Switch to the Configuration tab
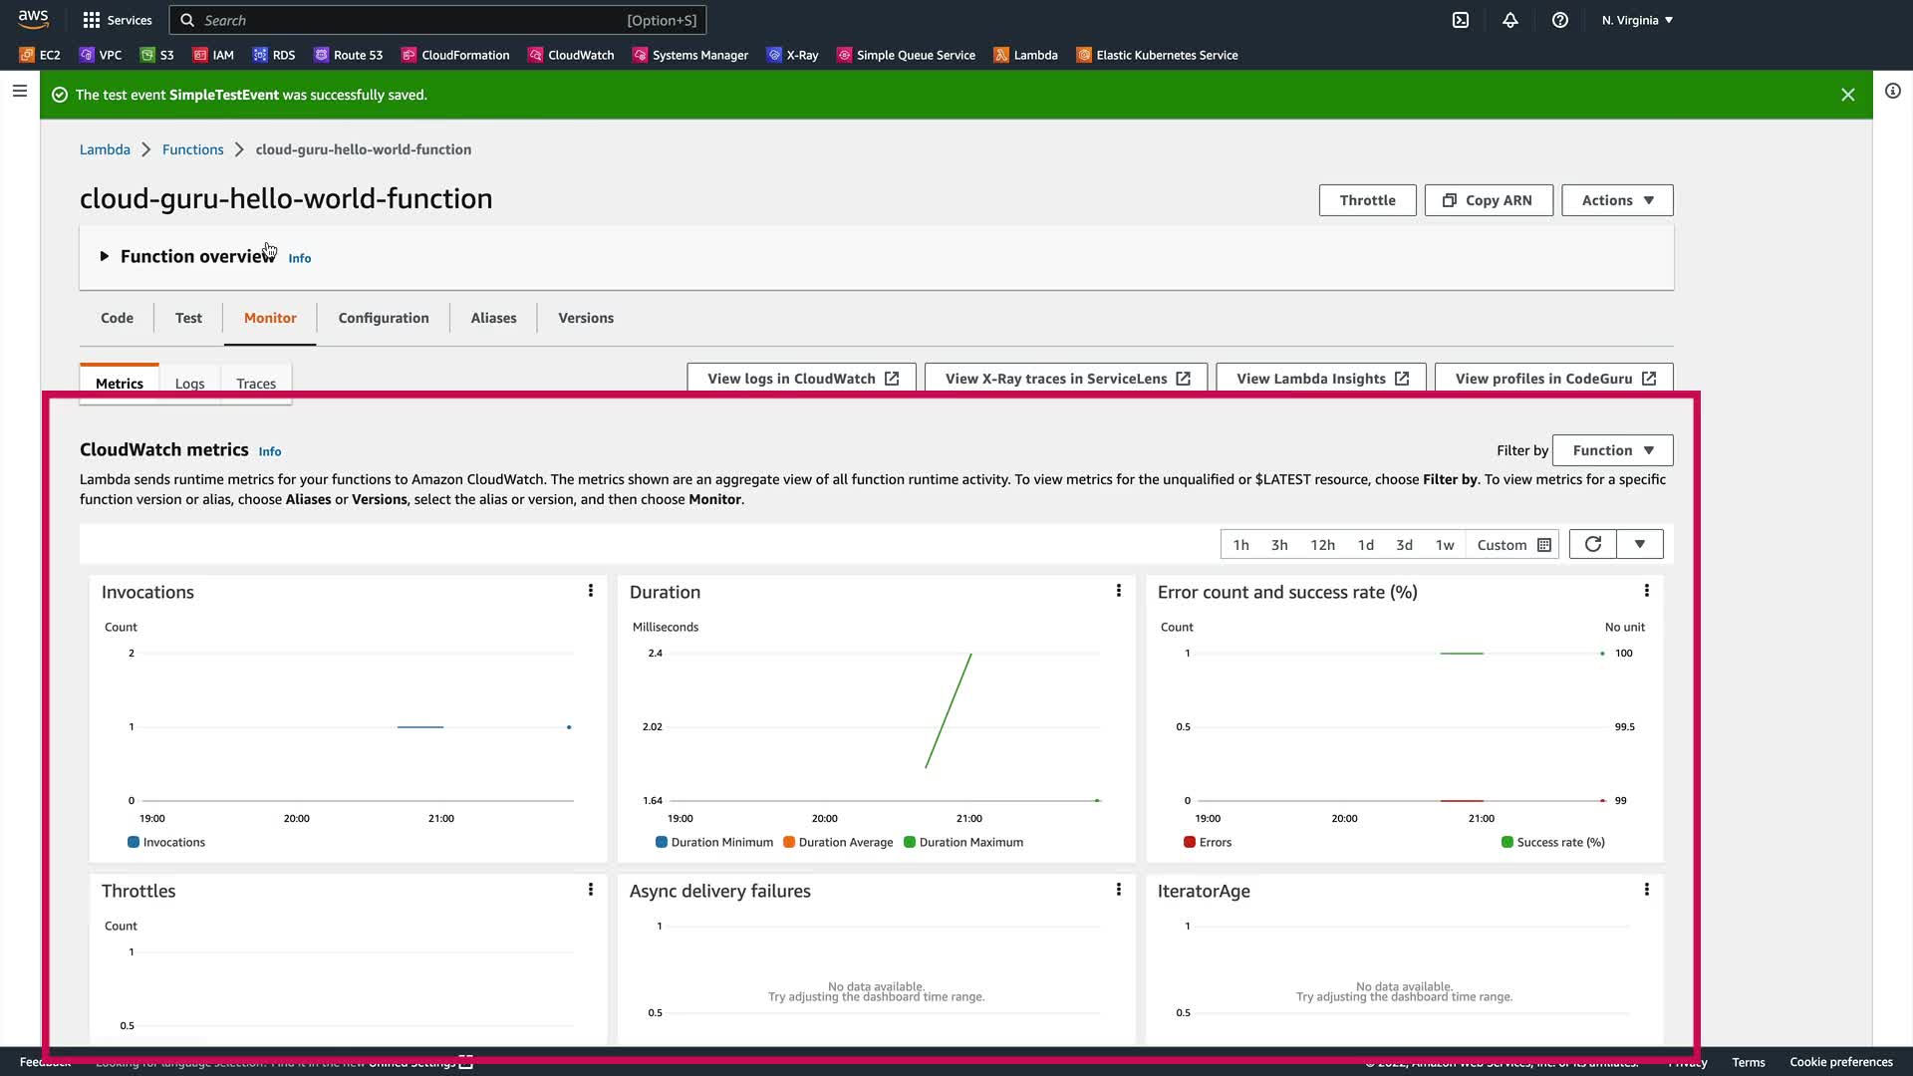1913x1076 pixels. click(x=384, y=318)
